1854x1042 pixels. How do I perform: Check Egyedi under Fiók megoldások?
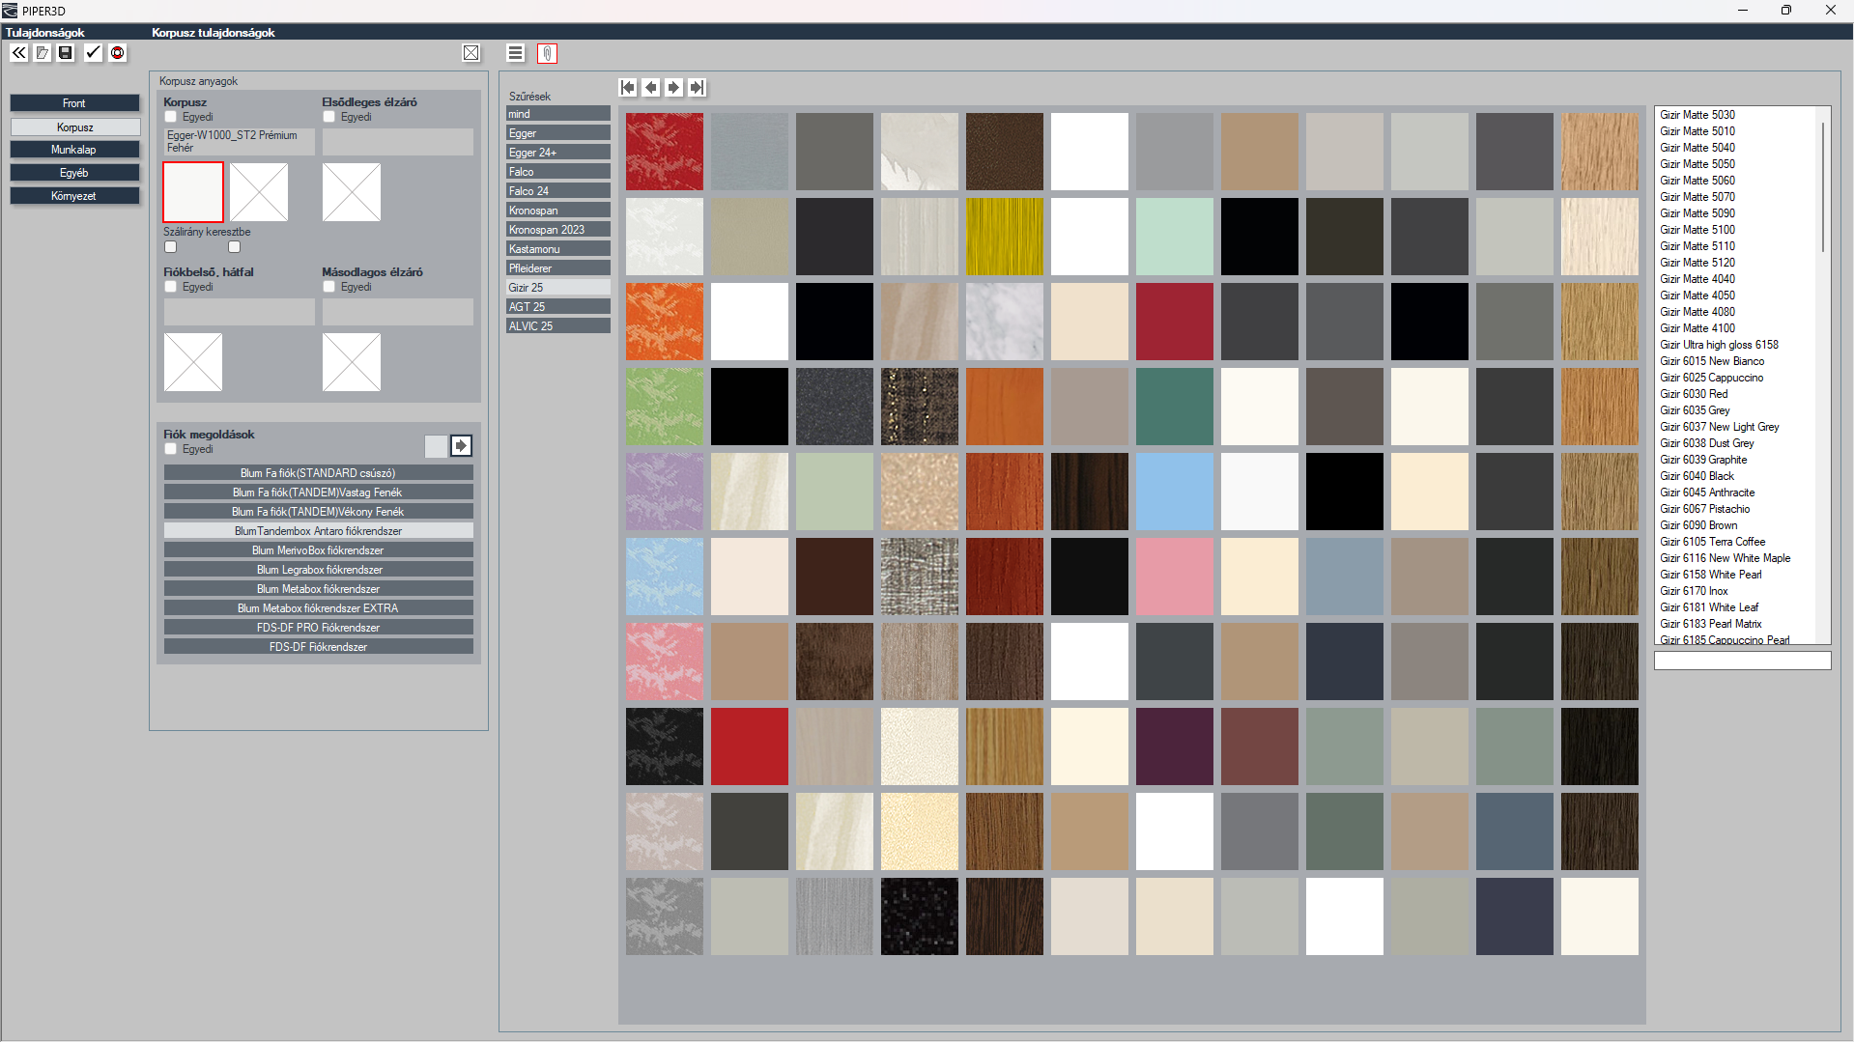coord(171,449)
